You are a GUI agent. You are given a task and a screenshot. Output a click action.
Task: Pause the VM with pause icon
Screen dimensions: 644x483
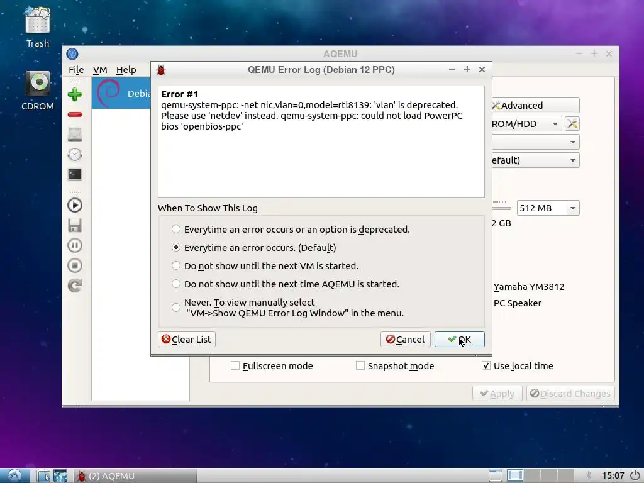point(75,245)
